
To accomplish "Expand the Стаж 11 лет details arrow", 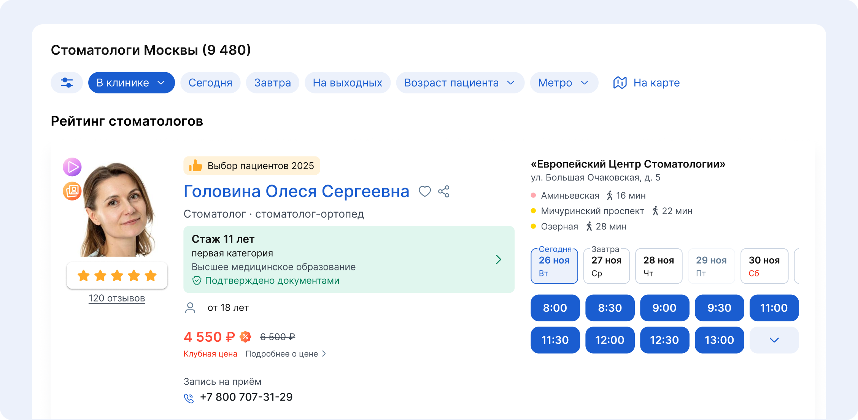I will coord(499,260).
